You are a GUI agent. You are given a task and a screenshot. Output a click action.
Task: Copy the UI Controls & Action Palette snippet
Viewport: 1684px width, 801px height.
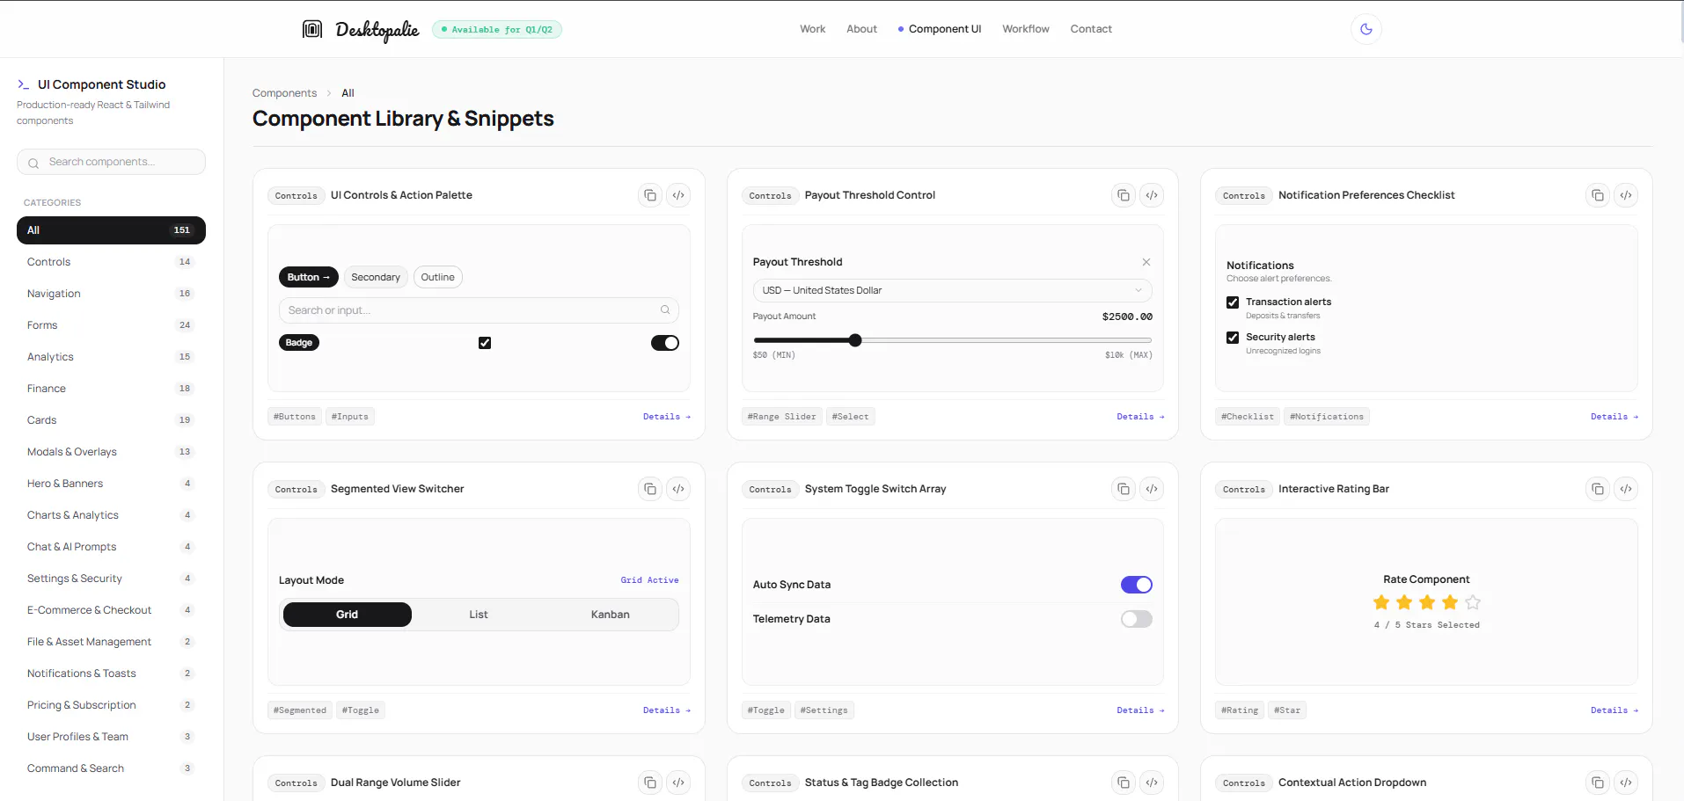pyautogui.click(x=650, y=195)
